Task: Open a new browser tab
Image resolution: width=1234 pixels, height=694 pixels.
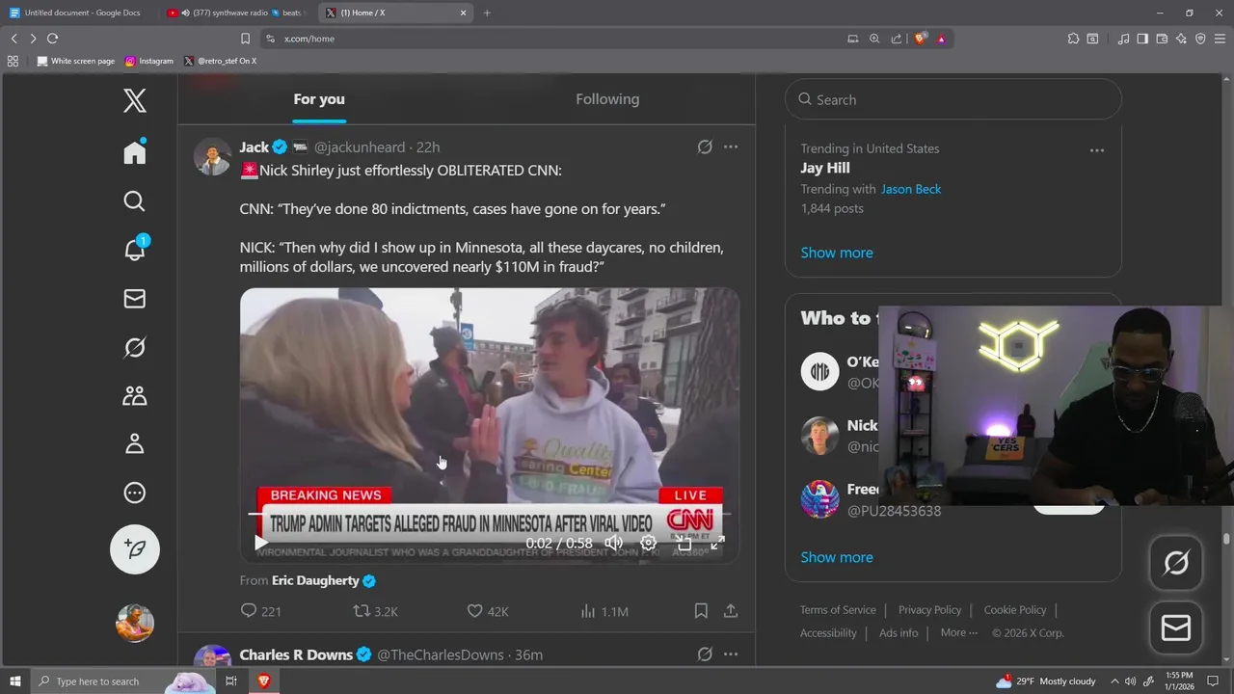Action: tap(487, 13)
